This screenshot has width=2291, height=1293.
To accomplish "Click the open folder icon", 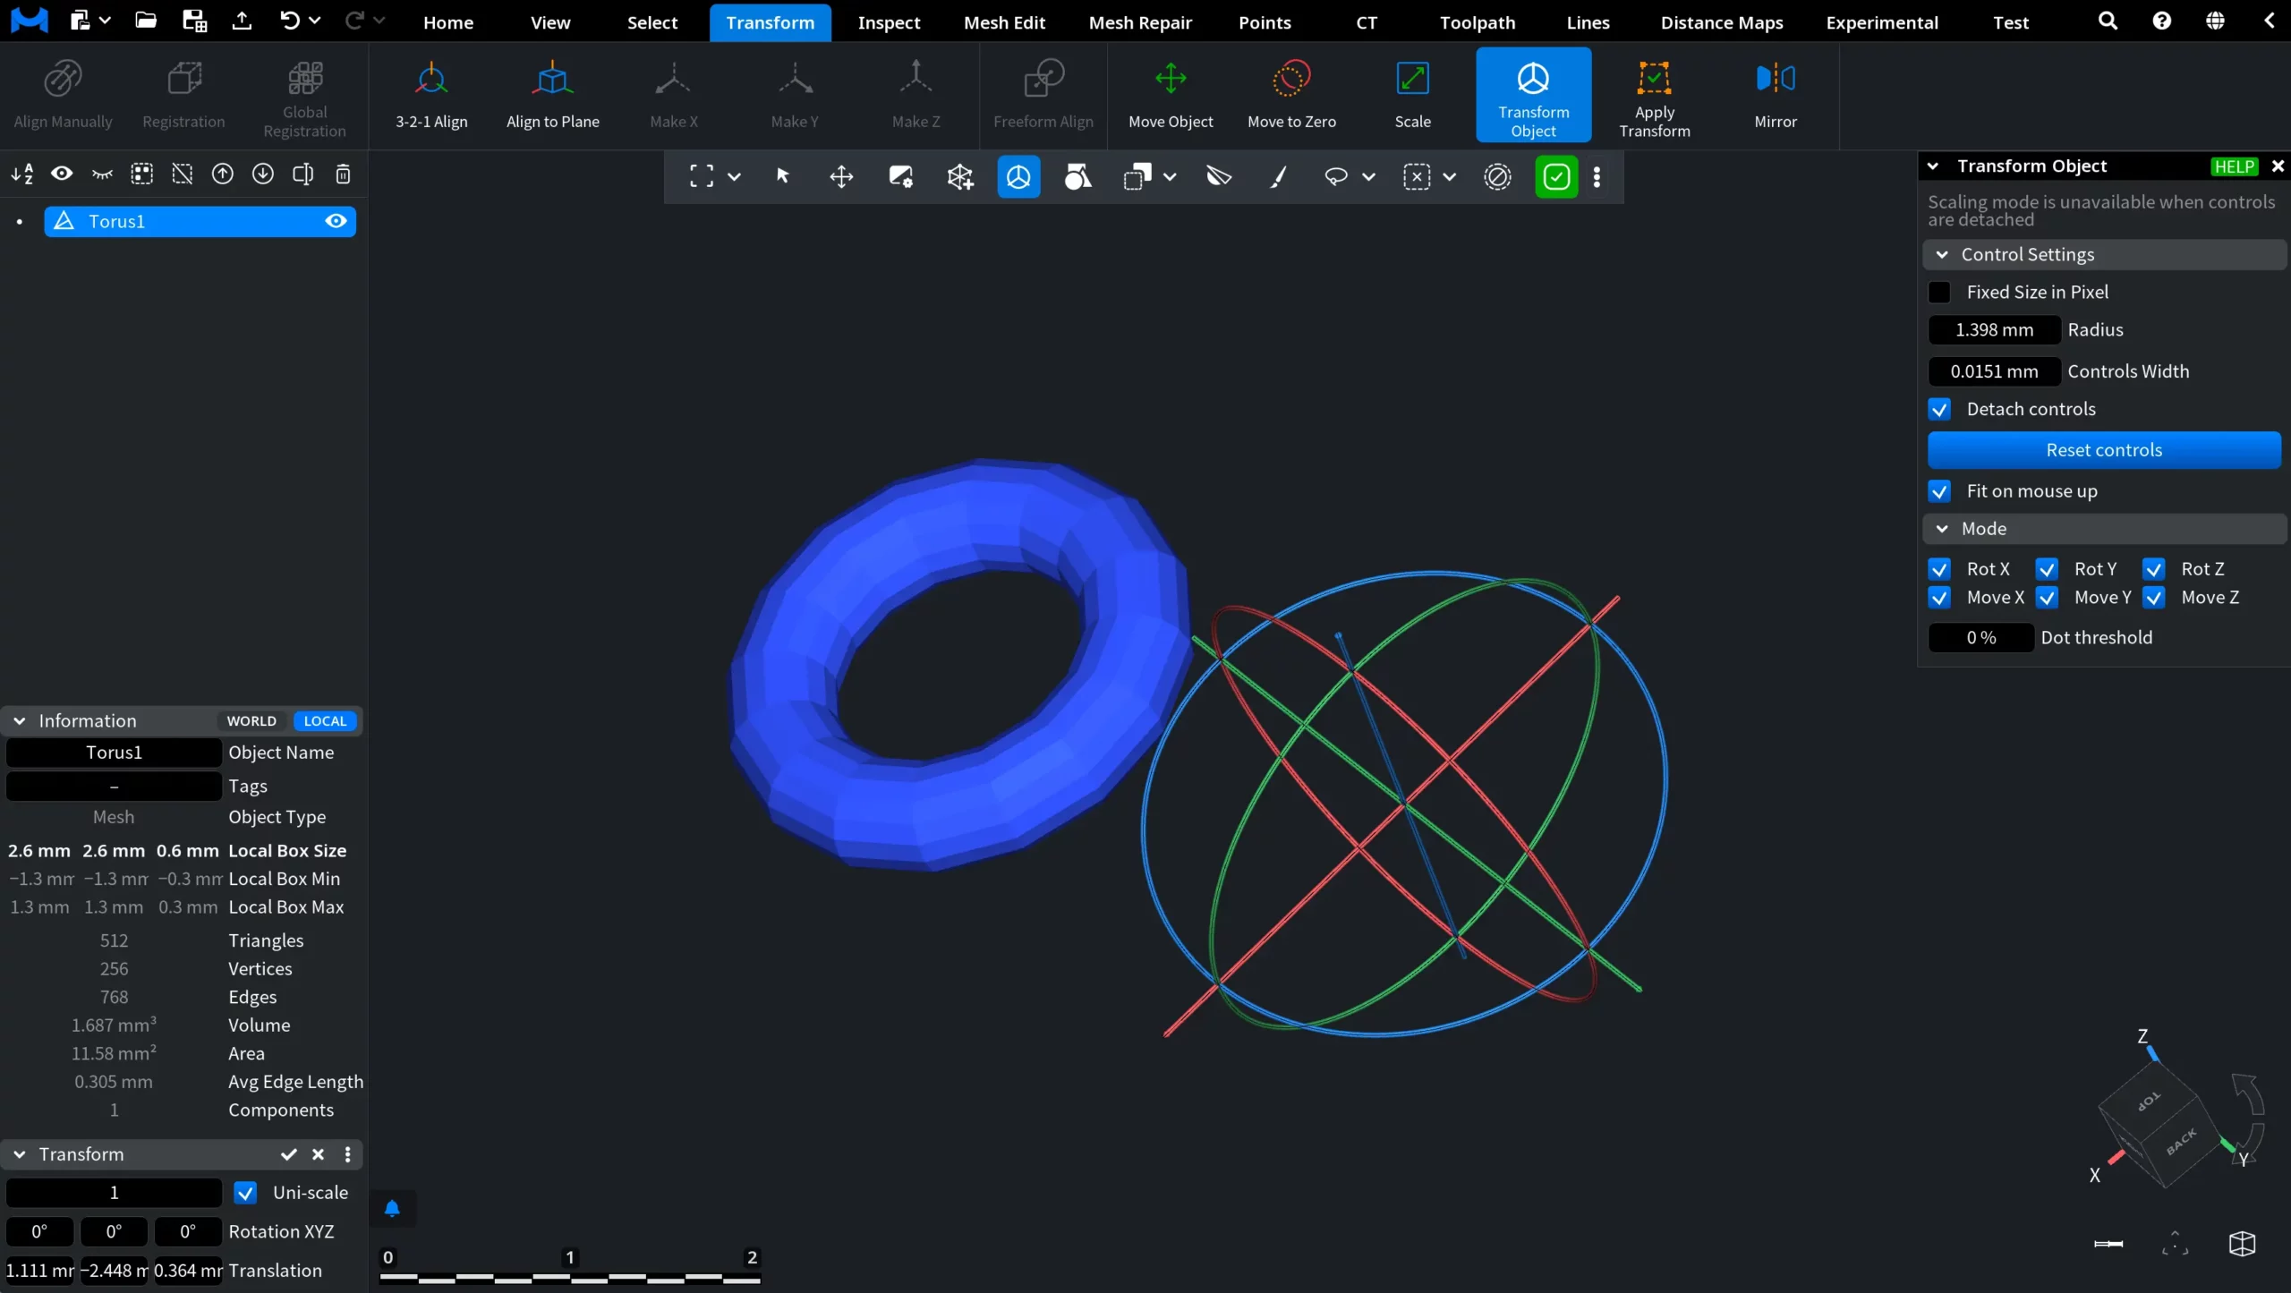I will [146, 21].
